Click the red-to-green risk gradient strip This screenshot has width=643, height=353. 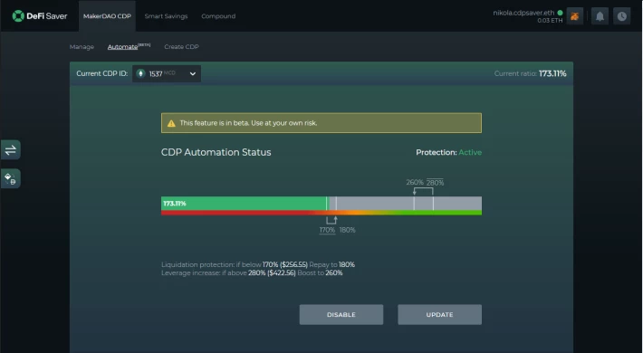321,213
